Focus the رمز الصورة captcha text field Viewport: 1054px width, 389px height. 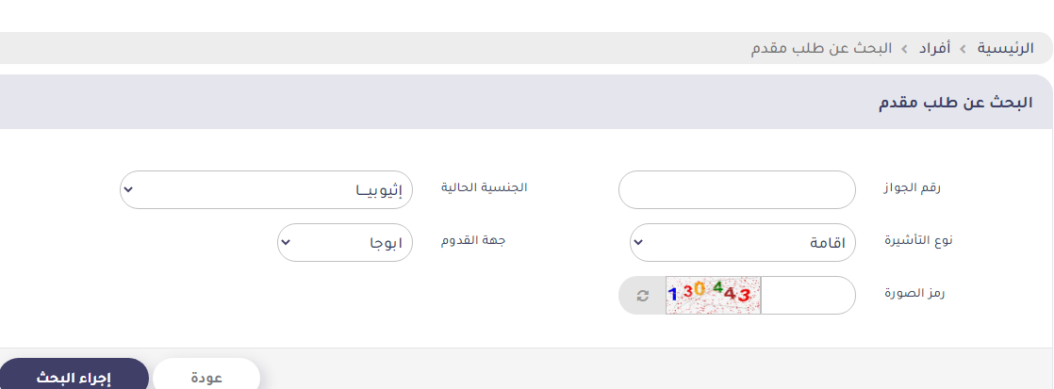point(808,295)
